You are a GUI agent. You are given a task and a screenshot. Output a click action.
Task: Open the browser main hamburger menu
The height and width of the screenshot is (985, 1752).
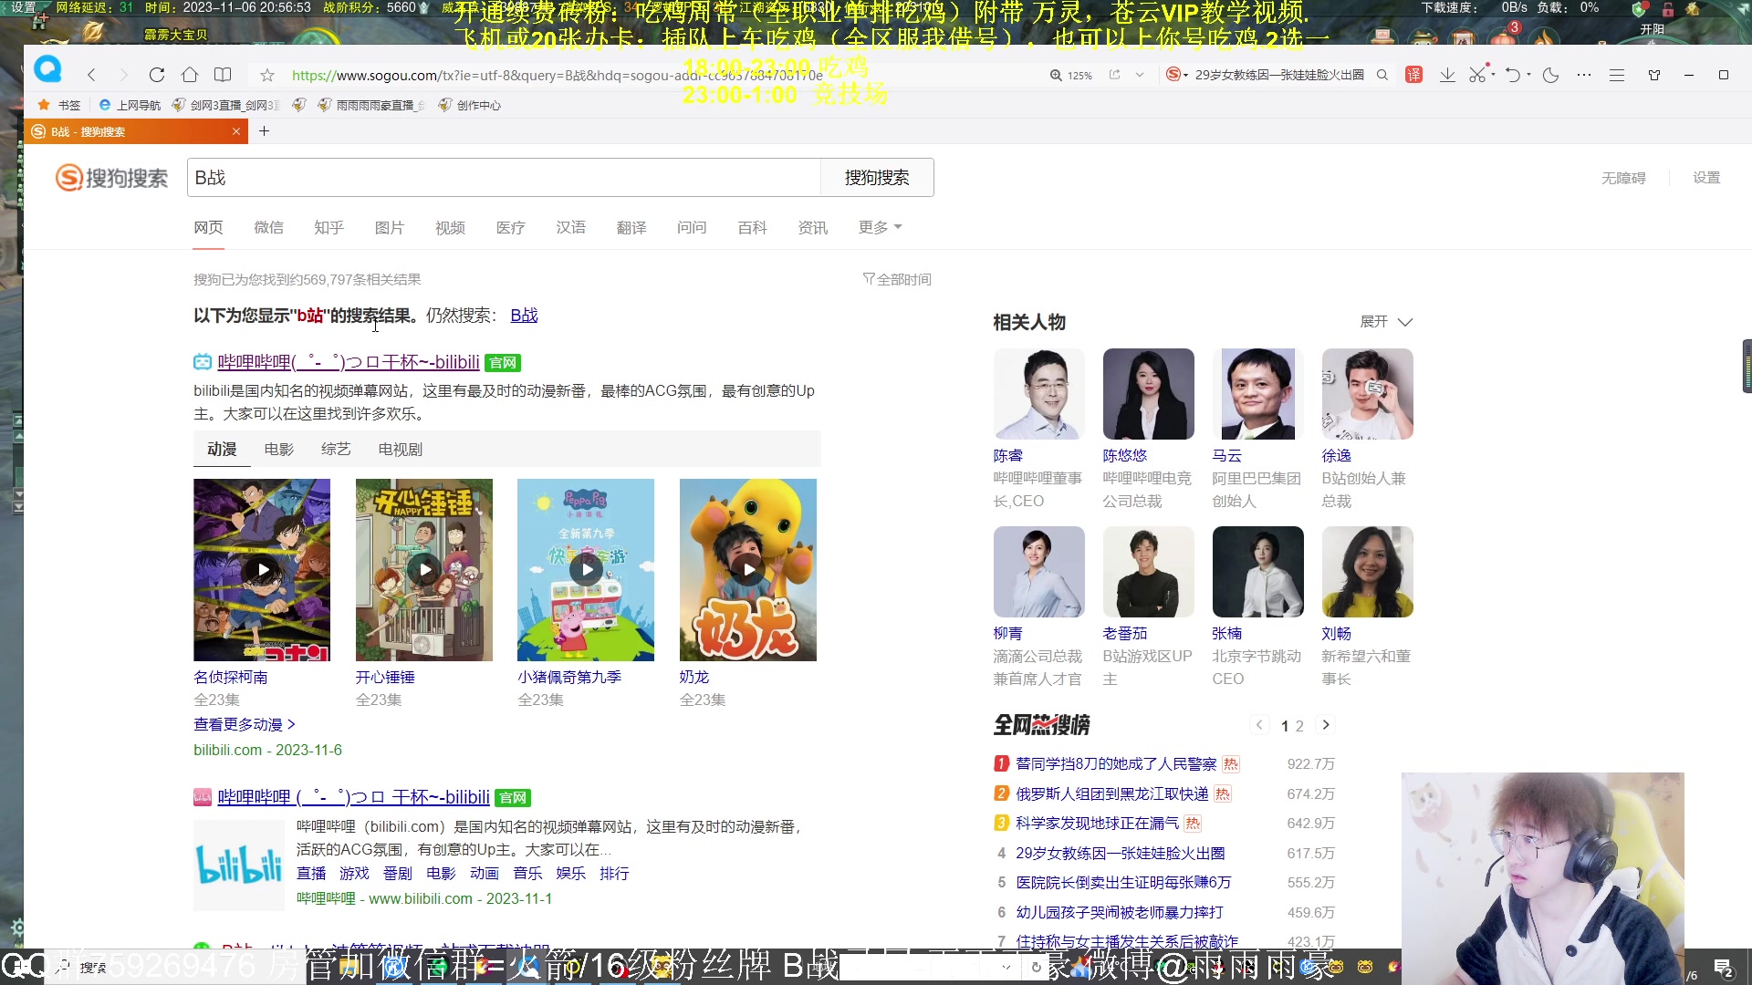coord(1617,75)
